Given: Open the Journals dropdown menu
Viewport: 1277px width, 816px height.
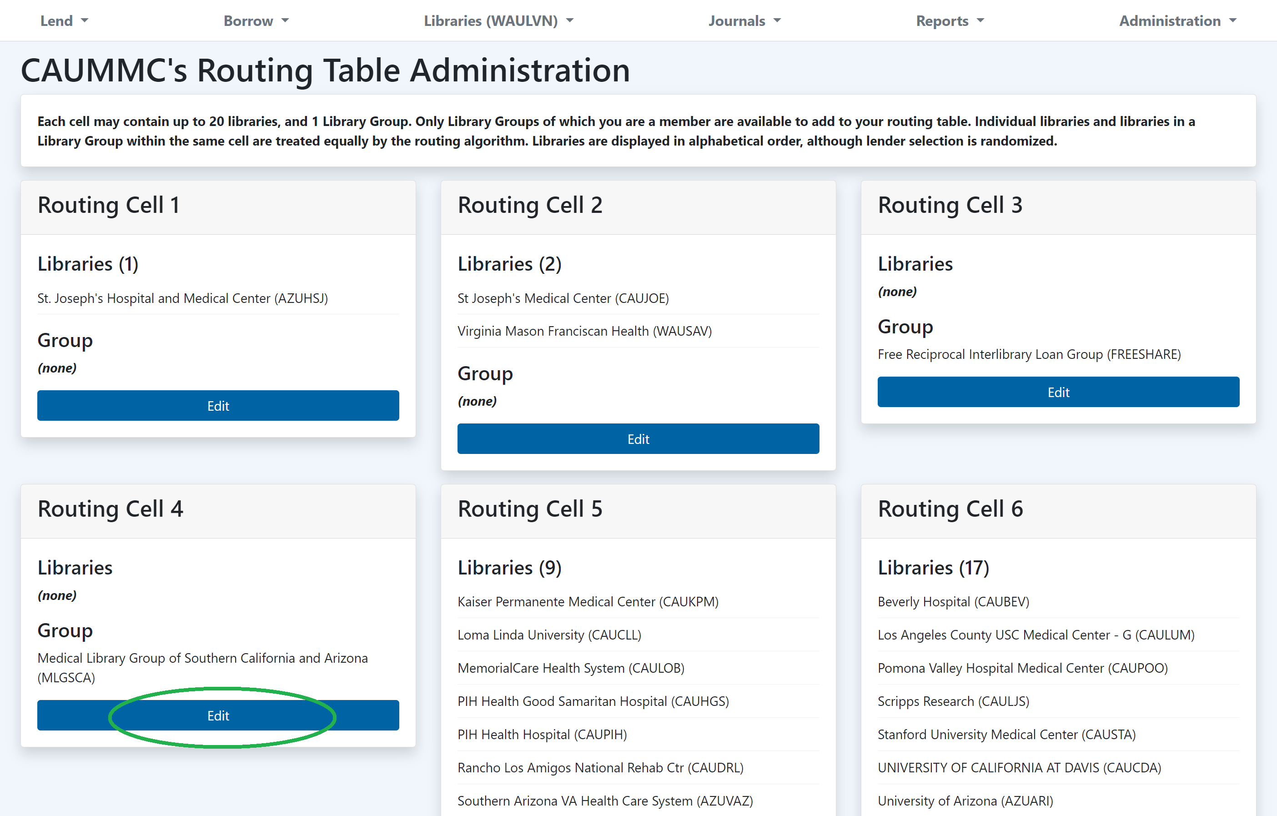Looking at the screenshot, I should (744, 20).
